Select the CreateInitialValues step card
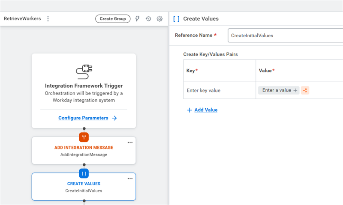Screen dimensions: 343x205 pos(84,187)
